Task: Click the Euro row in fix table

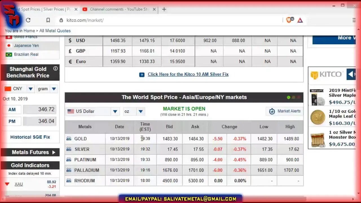Action: point(184,61)
